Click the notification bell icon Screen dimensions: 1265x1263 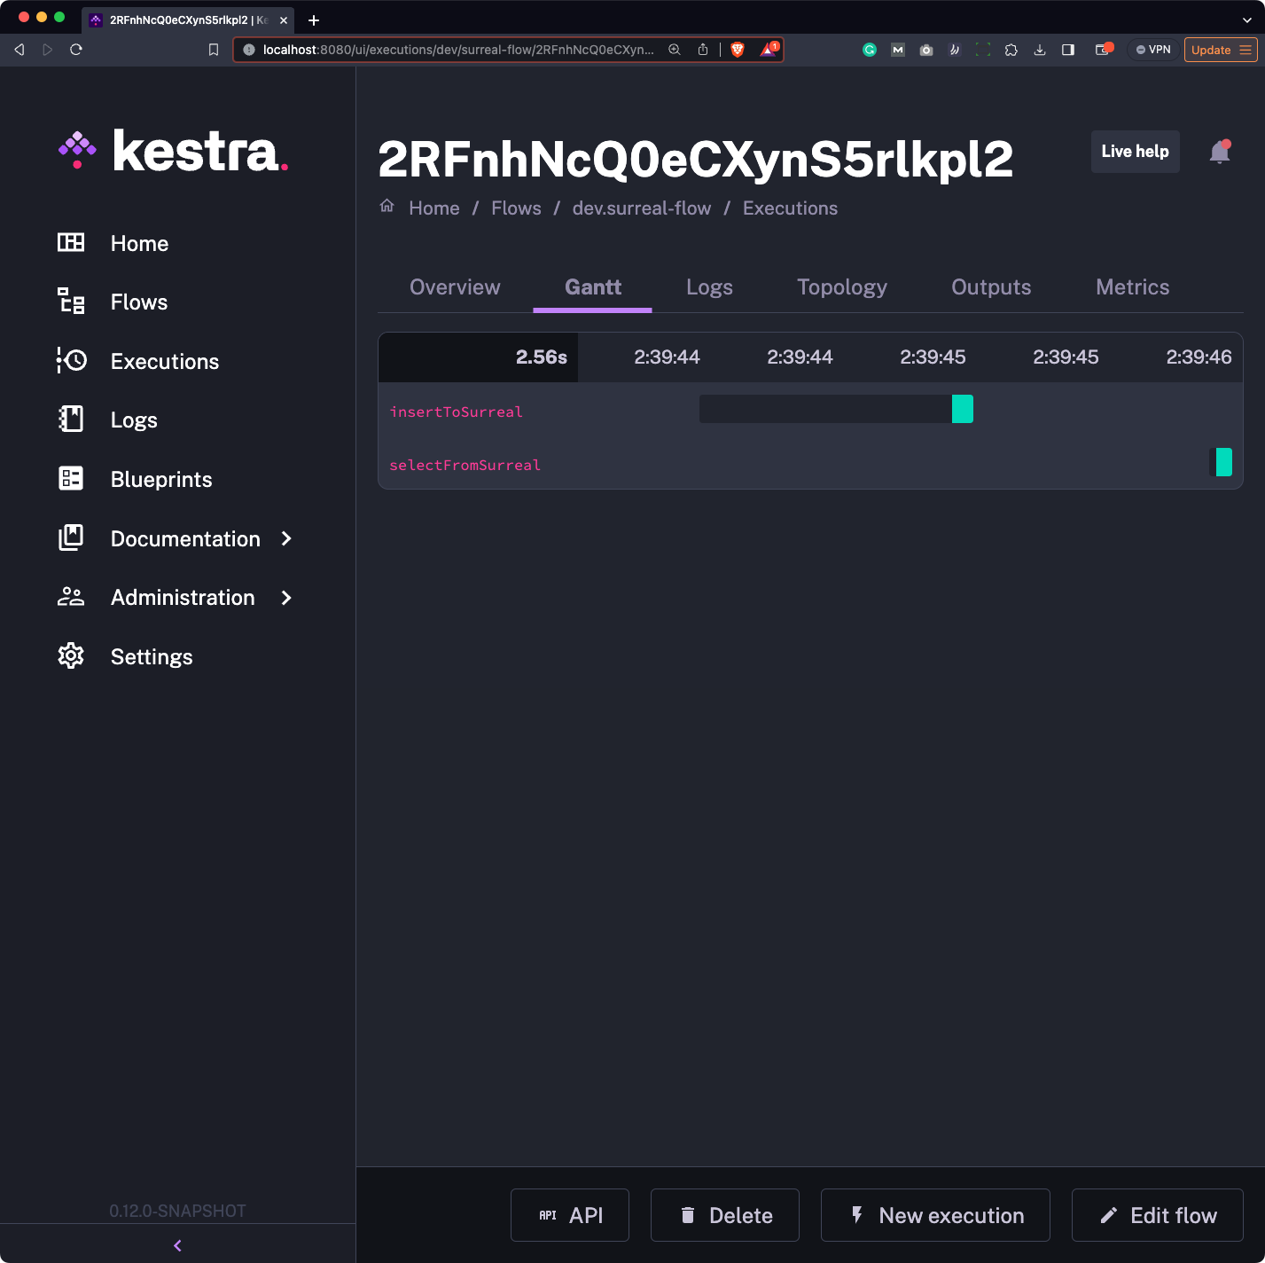pos(1220,153)
